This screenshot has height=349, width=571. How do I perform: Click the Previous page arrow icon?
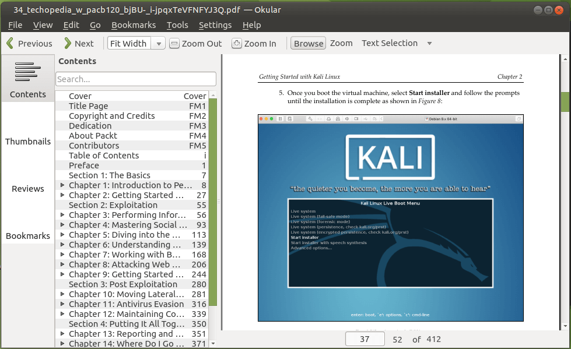(10, 43)
